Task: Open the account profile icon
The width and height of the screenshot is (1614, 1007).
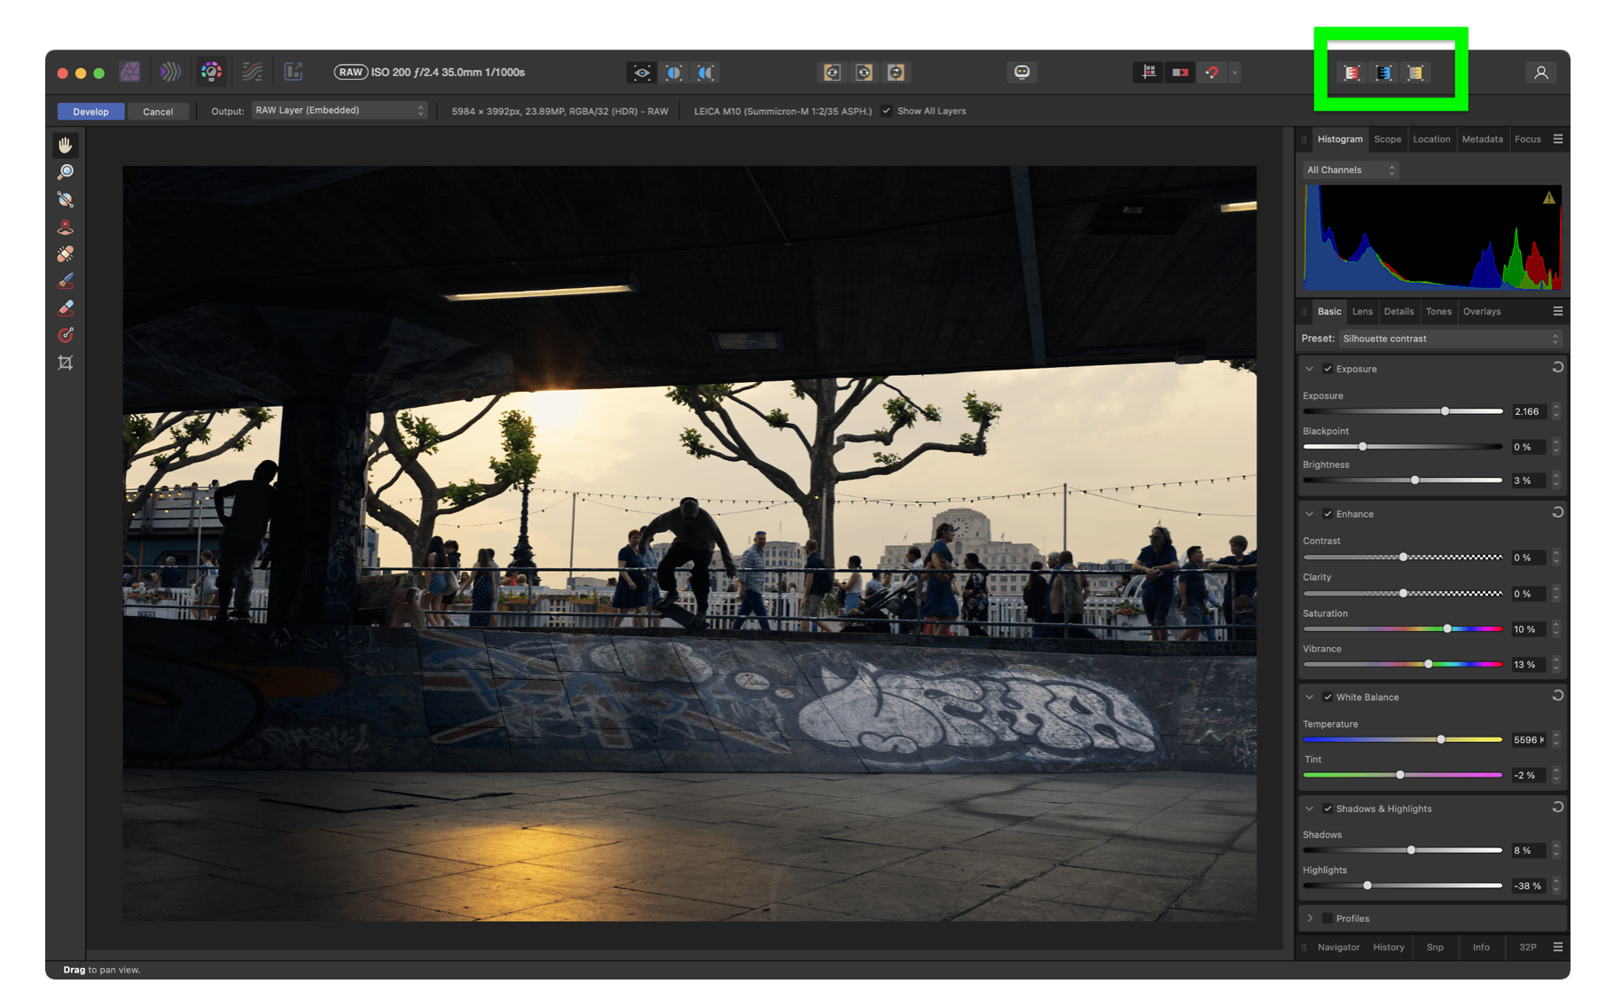Action: pyautogui.click(x=1540, y=73)
